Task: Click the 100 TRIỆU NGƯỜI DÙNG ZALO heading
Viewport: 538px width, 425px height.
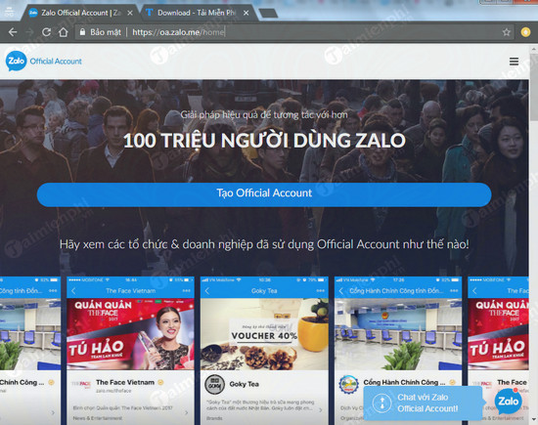Action: coord(264,140)
